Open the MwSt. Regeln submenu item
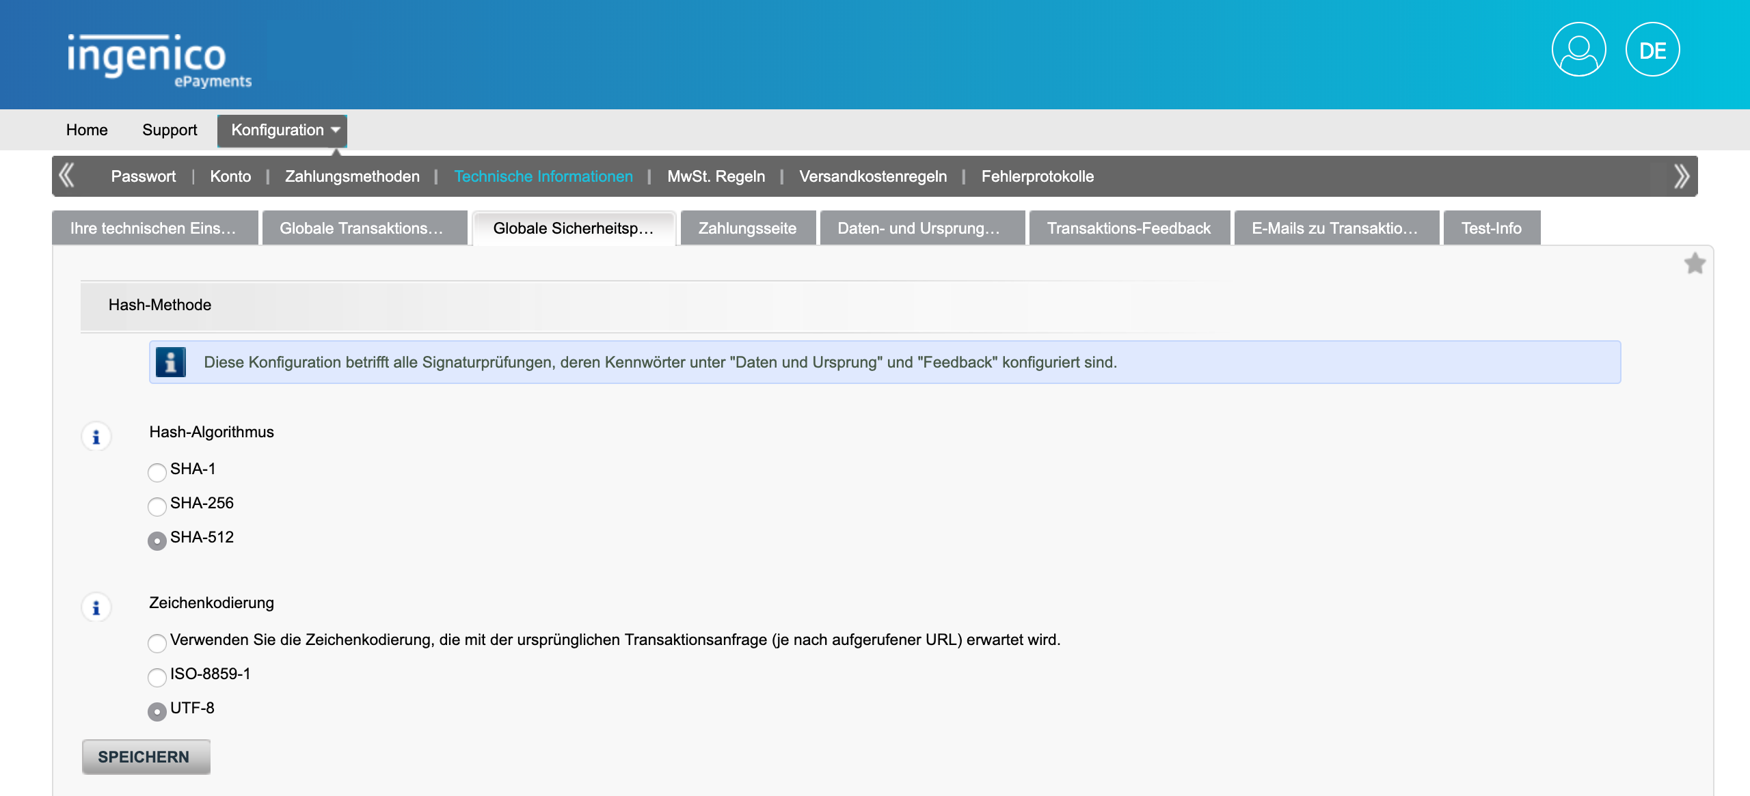This screenshot has height=796, width=1750. tap(716, 176)
